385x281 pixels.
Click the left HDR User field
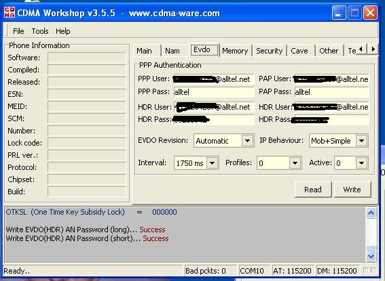(214, 107)
